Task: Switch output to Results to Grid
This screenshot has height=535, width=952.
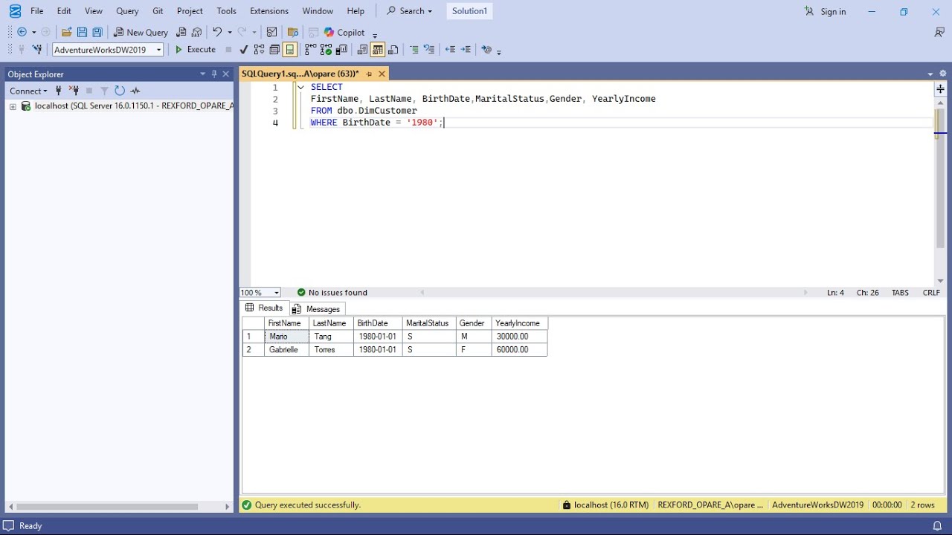Action: (x=378, y=50)
